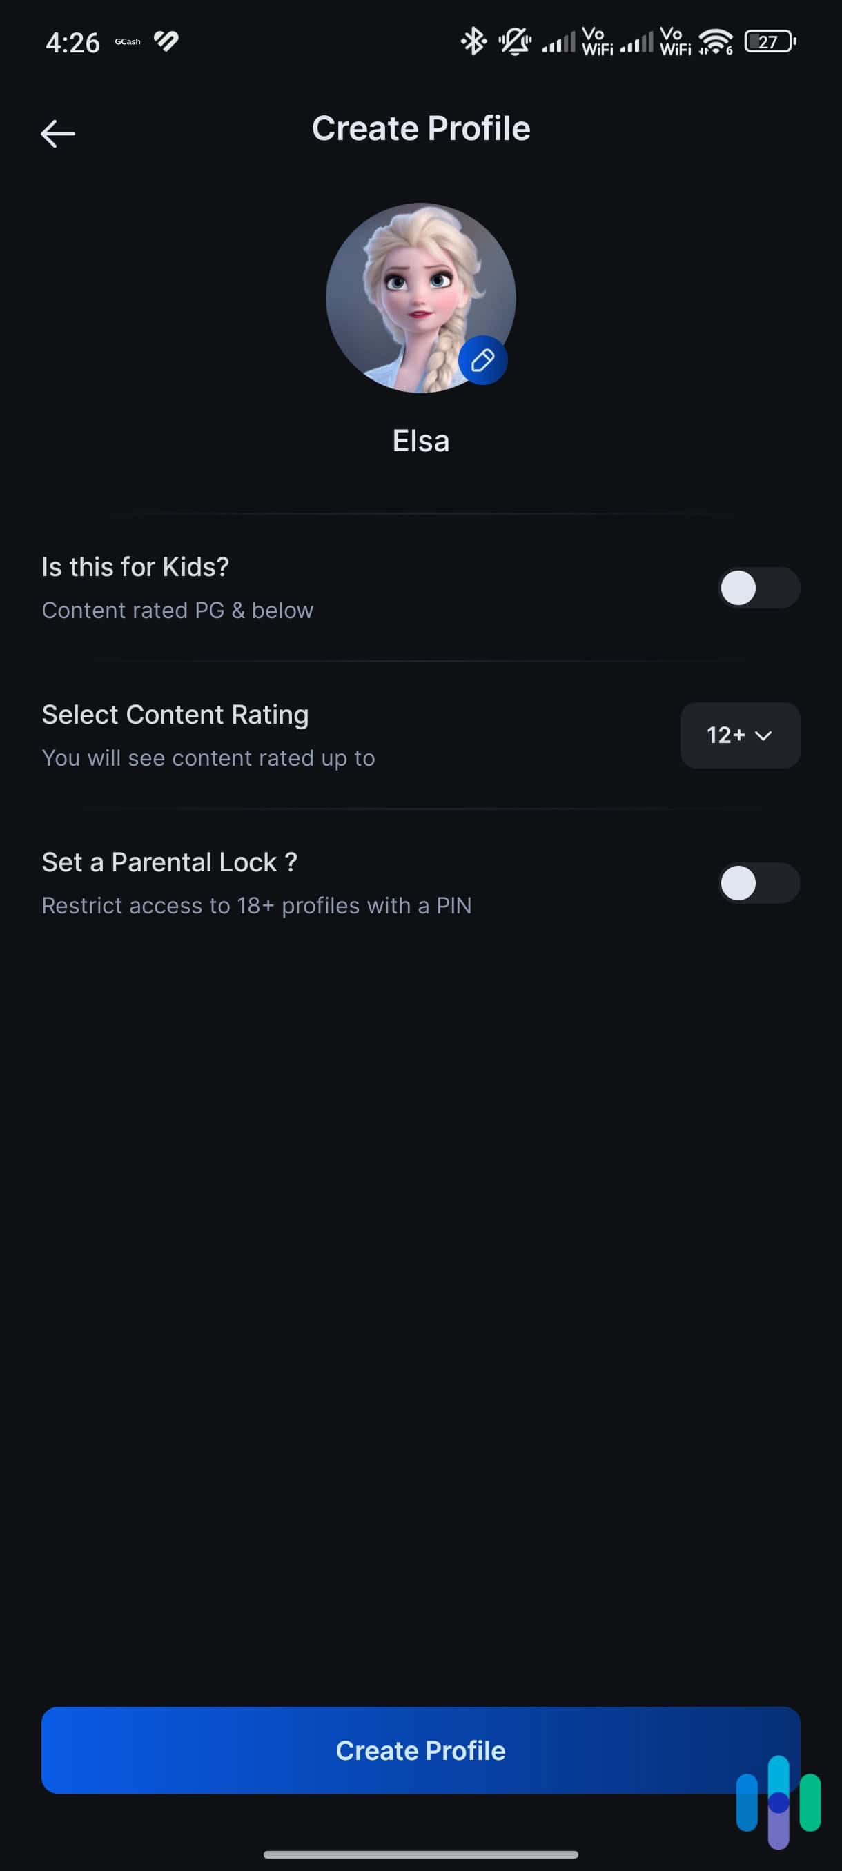Tap the battery indicator showing 27 percent
Viewport: 842px width, 1871px height.
point(770,41)
